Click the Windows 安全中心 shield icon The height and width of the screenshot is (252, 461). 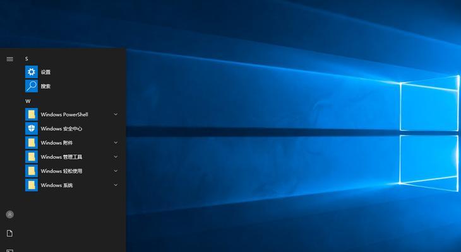coord(32,129)
